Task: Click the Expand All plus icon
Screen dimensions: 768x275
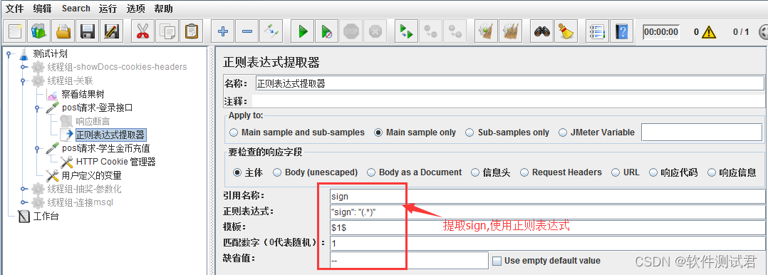Action: 223,32
